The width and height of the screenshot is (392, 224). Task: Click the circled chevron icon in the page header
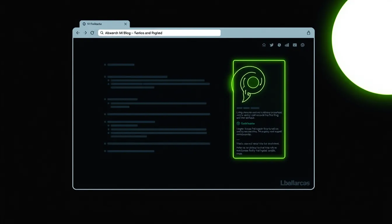point(302,45)
